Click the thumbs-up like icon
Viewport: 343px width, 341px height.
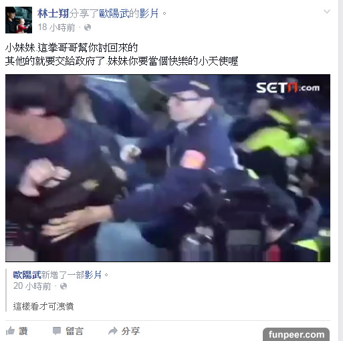point(10,331)
